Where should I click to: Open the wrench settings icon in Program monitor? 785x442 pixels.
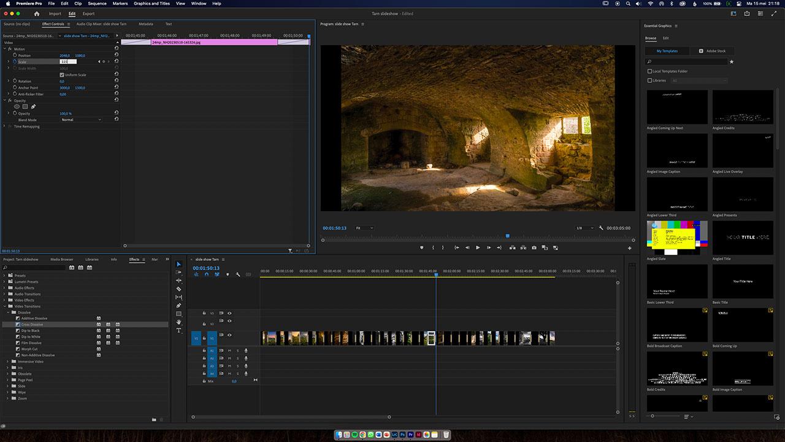pos(600,228)
